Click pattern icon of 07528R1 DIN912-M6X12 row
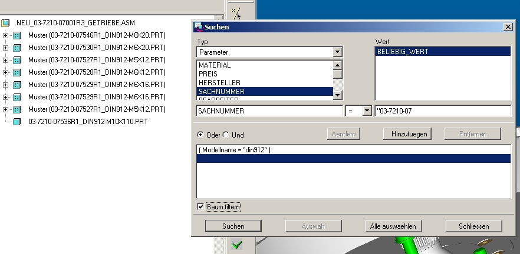This screenshot has height=254, width=520. point(17,72)
